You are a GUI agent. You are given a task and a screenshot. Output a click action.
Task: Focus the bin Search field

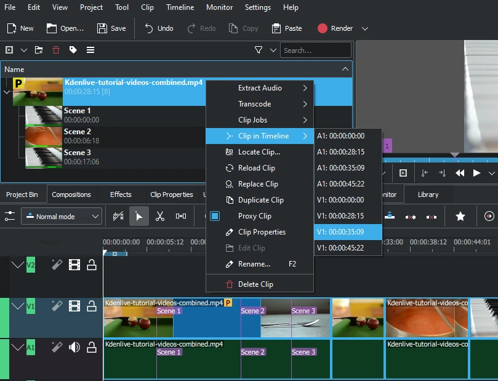click(x=316, y=50)
